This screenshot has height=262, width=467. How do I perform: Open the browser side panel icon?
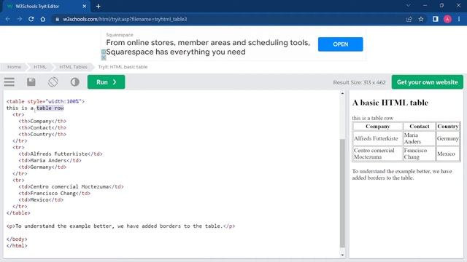point(436,19)
